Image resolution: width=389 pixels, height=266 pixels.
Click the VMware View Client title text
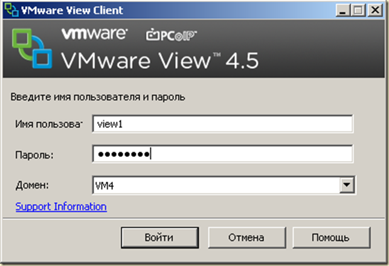(x=72, y=10)
